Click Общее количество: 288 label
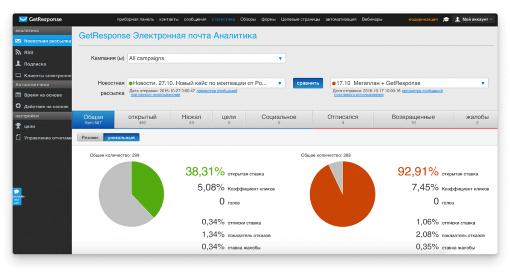This screenshot has width=510, height=277. [326, 155]
